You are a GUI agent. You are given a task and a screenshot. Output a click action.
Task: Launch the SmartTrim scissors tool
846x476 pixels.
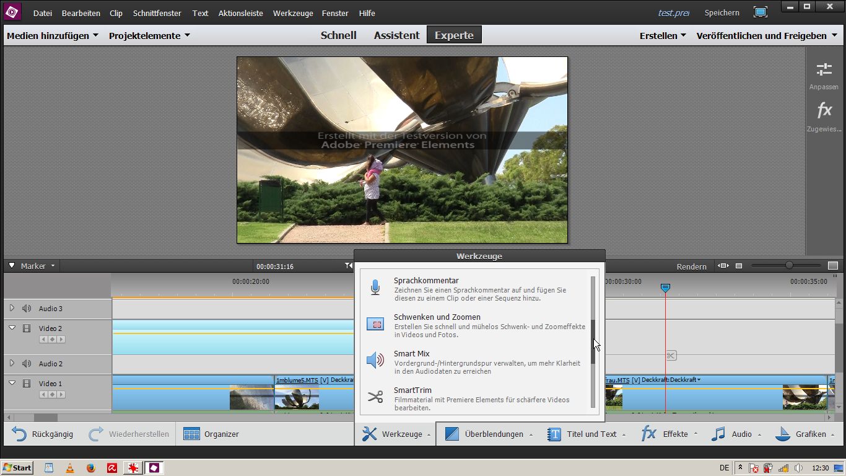[x=375, y=397]
